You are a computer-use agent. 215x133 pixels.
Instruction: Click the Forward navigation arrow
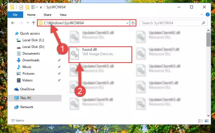pyautogui.click(x=21, y=23)
